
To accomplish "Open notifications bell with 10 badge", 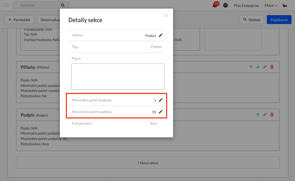I will [216, 5].
